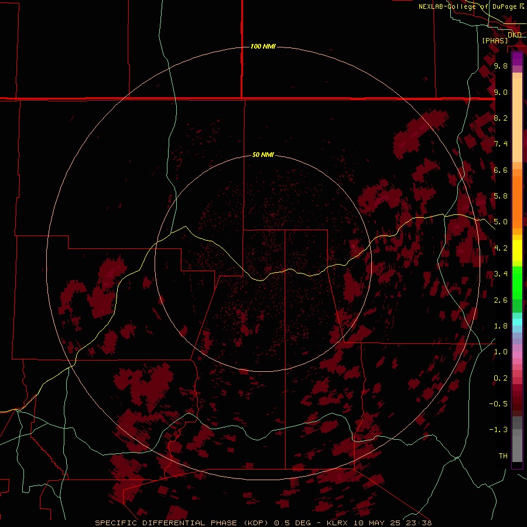Image resolution: width=527 pixels, height=527 pixels.
Task: Click the 9.8 value on color scale
Action: point(501,66)
